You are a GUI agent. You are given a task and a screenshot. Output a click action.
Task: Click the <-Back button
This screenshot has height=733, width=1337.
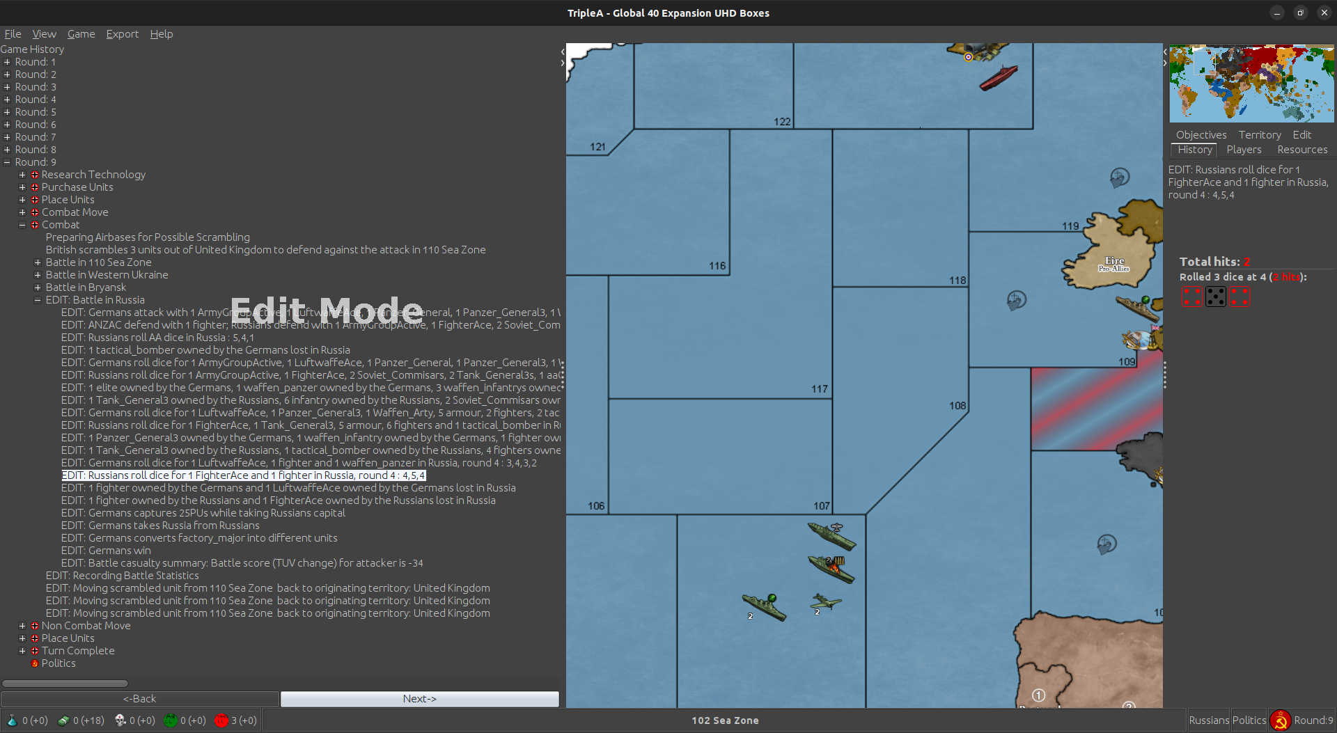(140, 699)
